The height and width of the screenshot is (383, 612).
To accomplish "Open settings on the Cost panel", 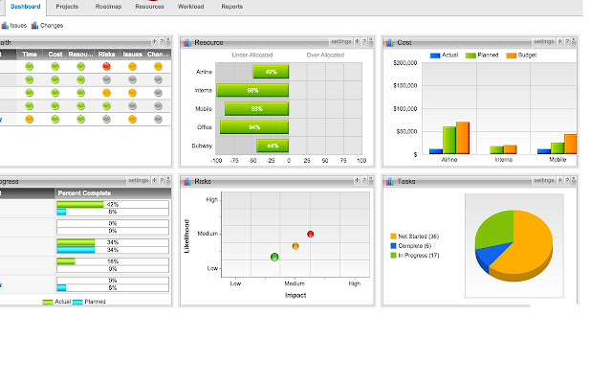I will tap(544, 41).
